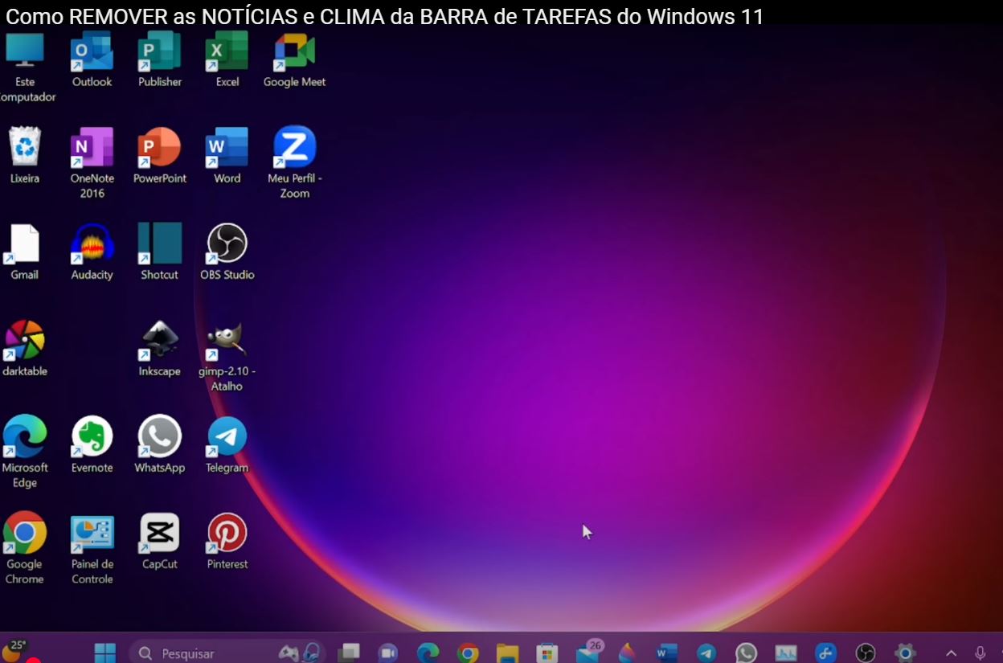
Task: Launch Chrome from the taskbar
Action: 468,653
